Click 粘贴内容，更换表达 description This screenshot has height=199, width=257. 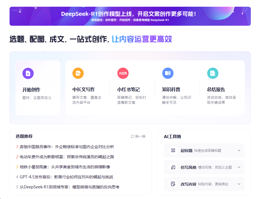[213, 184]
